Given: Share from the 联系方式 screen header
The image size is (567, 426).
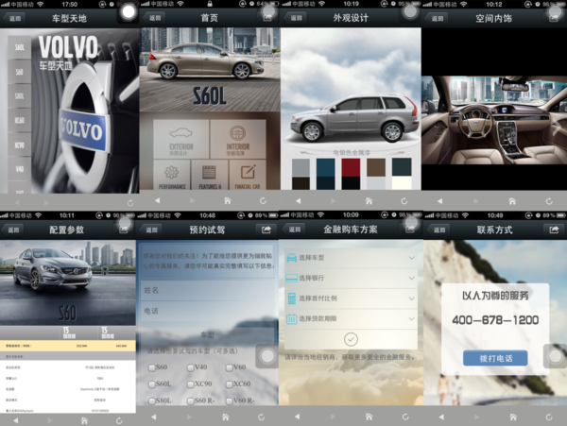Looking at the screenshot, I should 554,230.
